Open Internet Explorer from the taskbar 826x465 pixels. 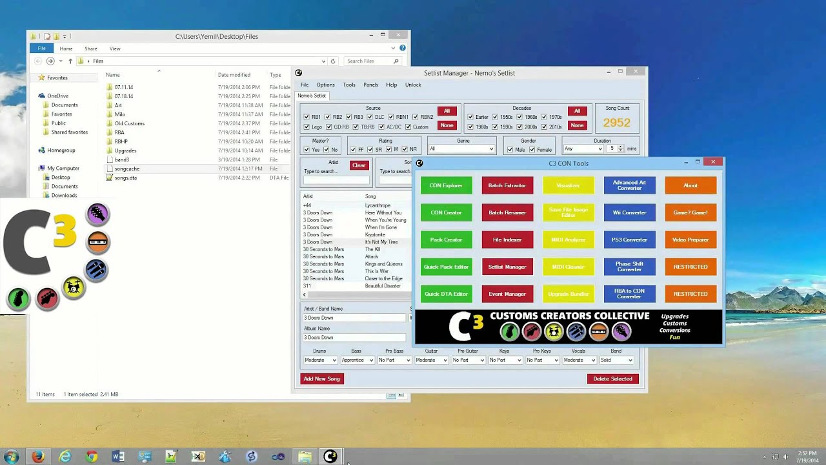coord(65,457)
